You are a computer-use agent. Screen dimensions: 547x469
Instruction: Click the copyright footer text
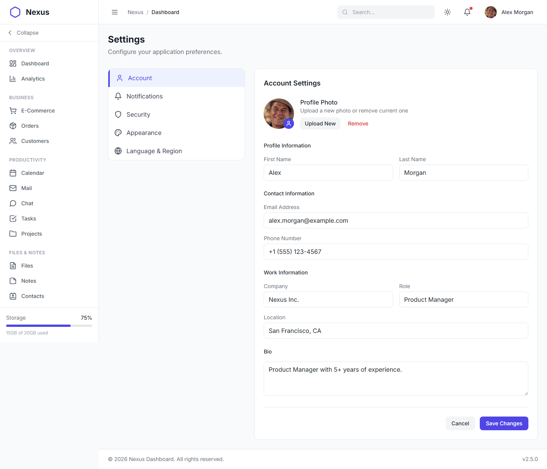[x=166, y=459]
